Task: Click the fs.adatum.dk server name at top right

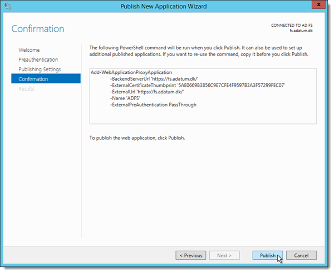Action: [301, 31]
